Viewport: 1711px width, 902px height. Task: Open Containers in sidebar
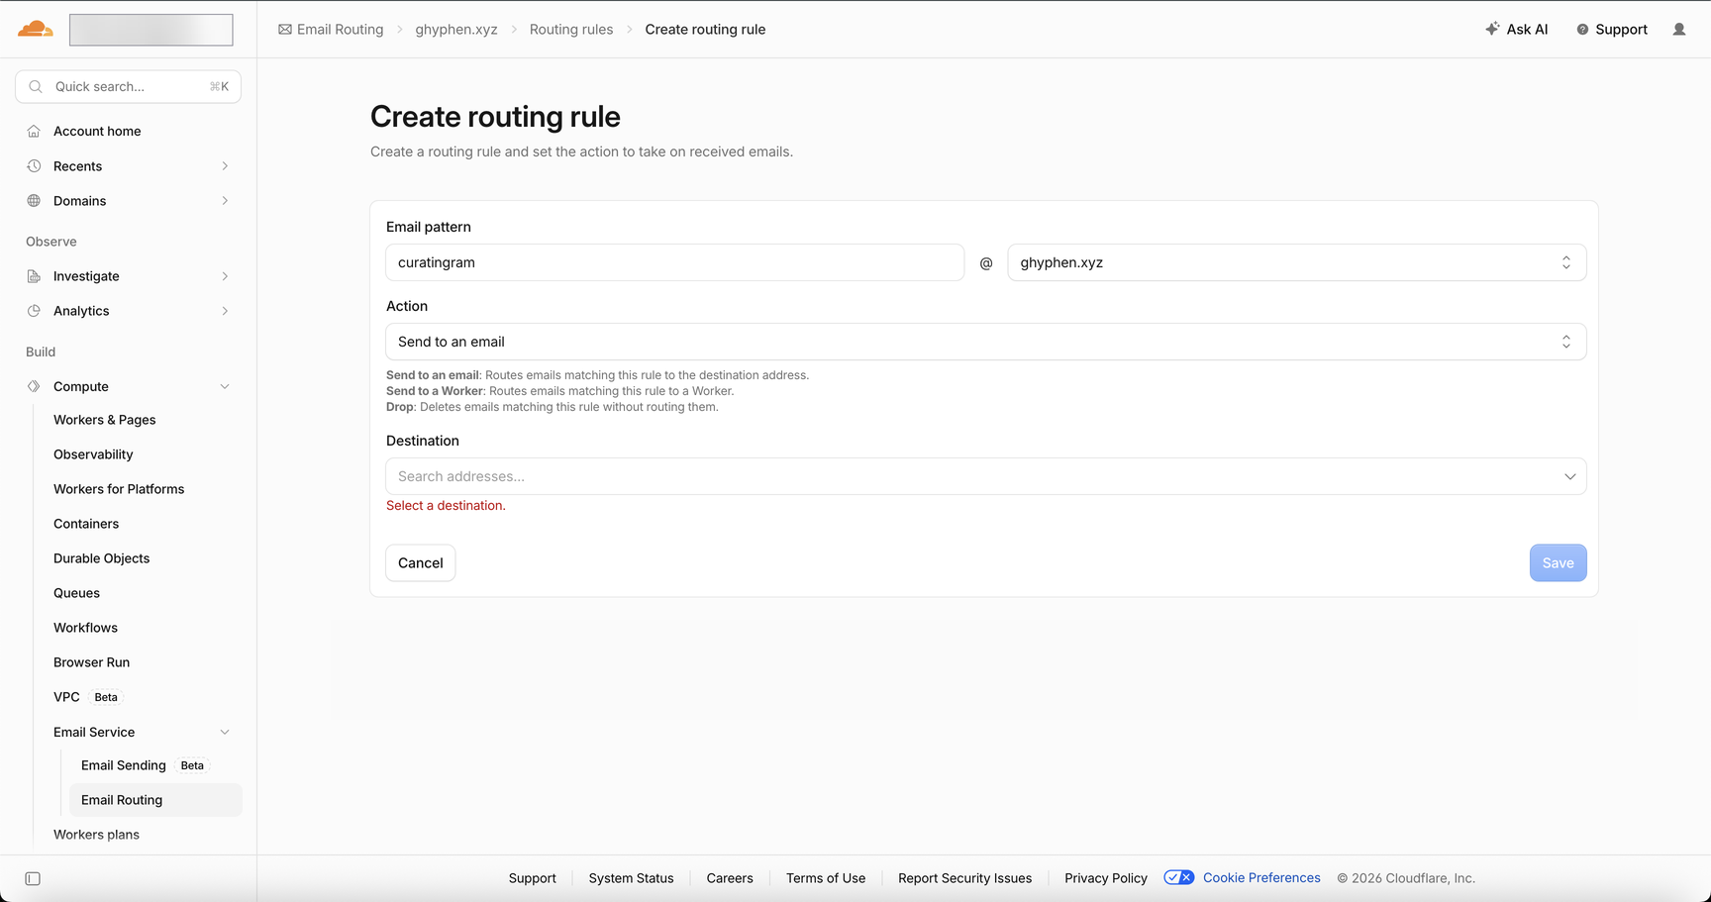[86, 524]
